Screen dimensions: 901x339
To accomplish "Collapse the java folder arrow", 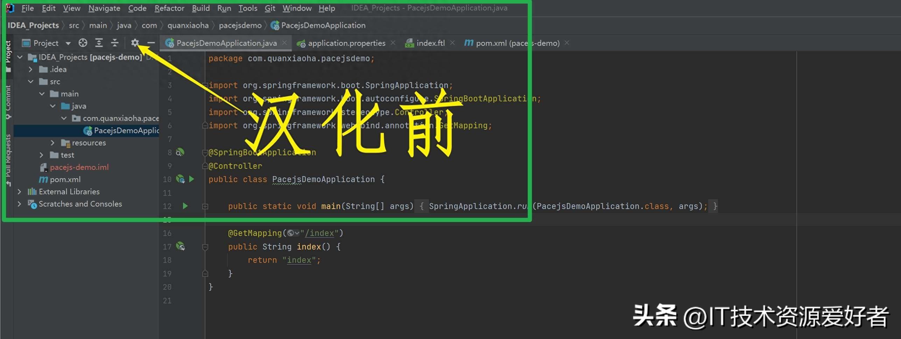I will coord(53,106).
